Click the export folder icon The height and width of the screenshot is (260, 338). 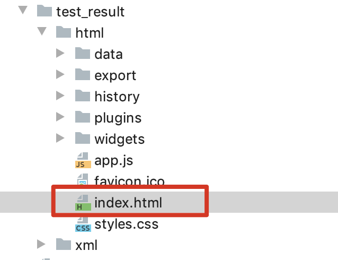coord(83,75)
